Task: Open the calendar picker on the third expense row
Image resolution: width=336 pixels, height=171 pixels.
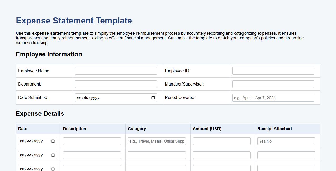Action: tap(53, 168)
